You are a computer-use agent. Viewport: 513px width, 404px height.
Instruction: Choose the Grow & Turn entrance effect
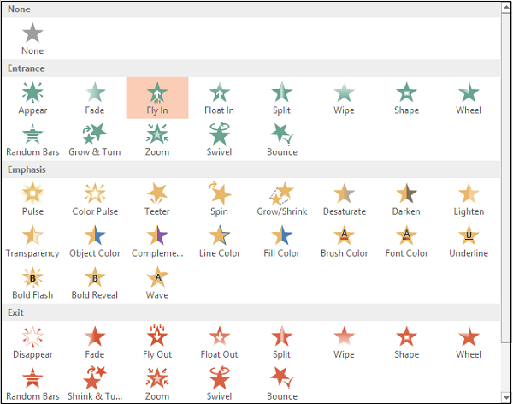pyautogui.click(x=95, y=140)
